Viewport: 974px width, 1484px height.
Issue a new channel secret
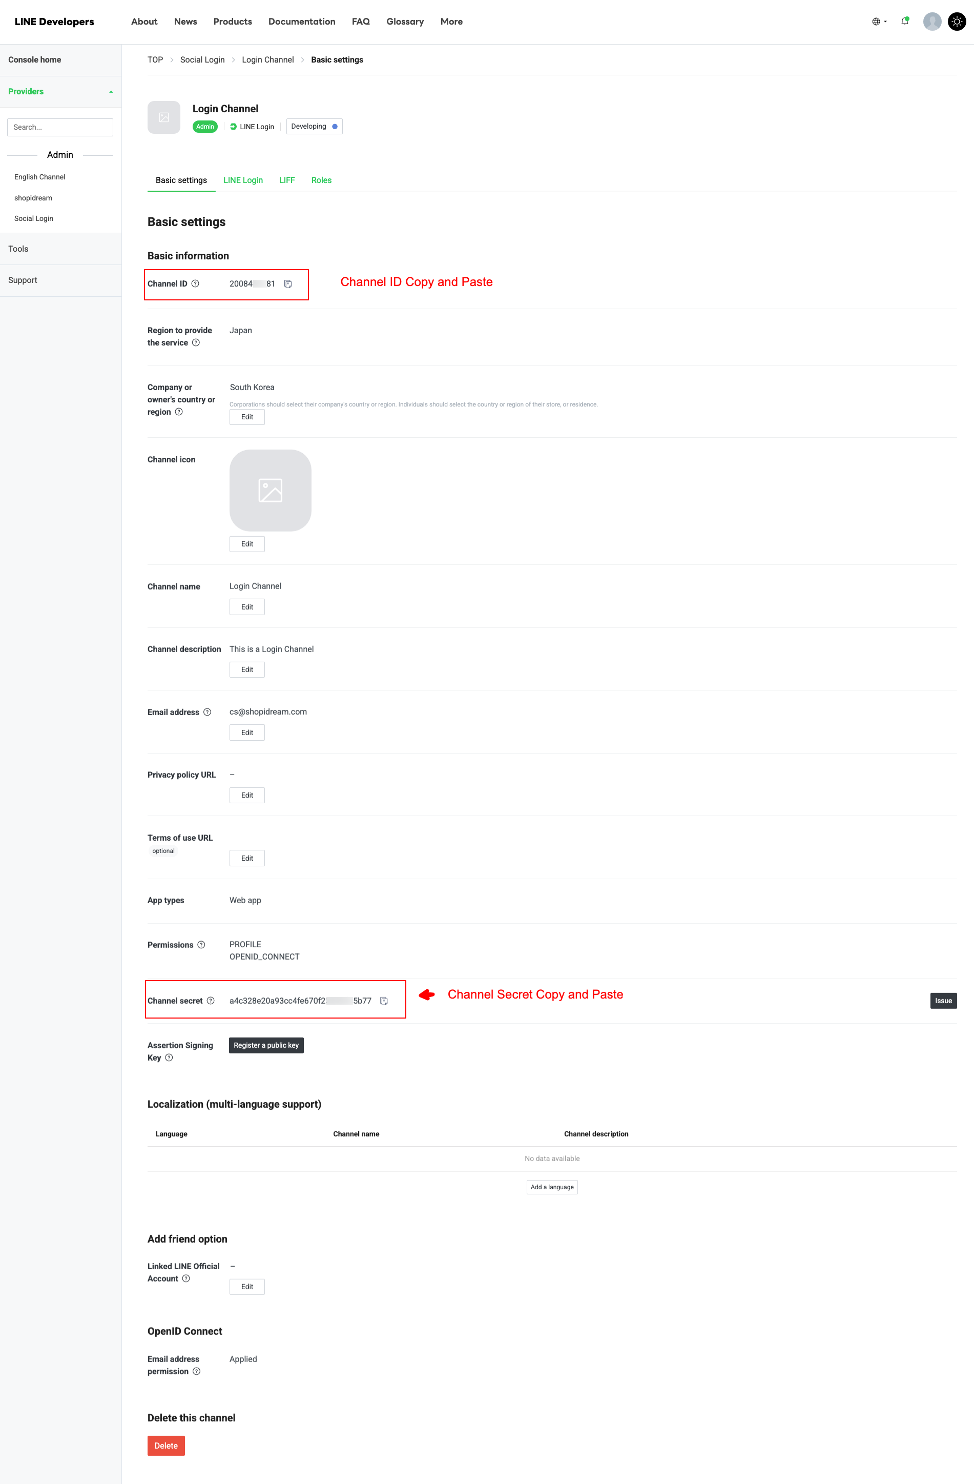coord(943,1001)
